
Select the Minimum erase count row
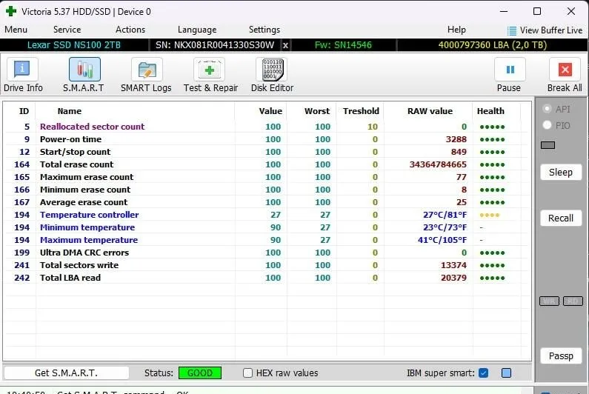click(x=267, y=190)
